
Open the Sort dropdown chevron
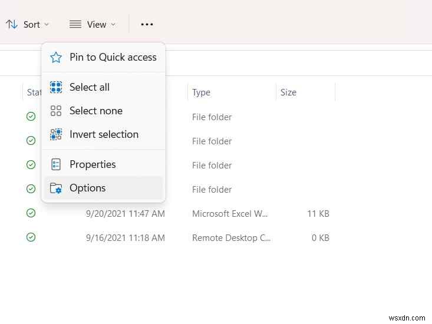(47, 25)
